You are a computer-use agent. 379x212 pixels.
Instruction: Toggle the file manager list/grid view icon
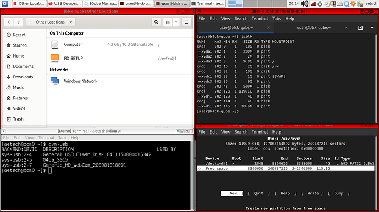pyautogui.click(x=168, y=22)
